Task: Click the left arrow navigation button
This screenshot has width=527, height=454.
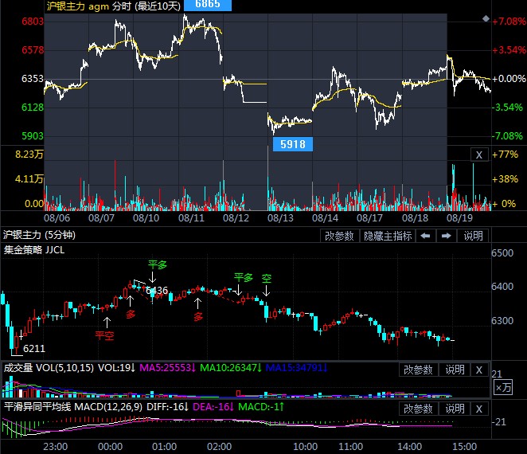Action: point(425,236)
